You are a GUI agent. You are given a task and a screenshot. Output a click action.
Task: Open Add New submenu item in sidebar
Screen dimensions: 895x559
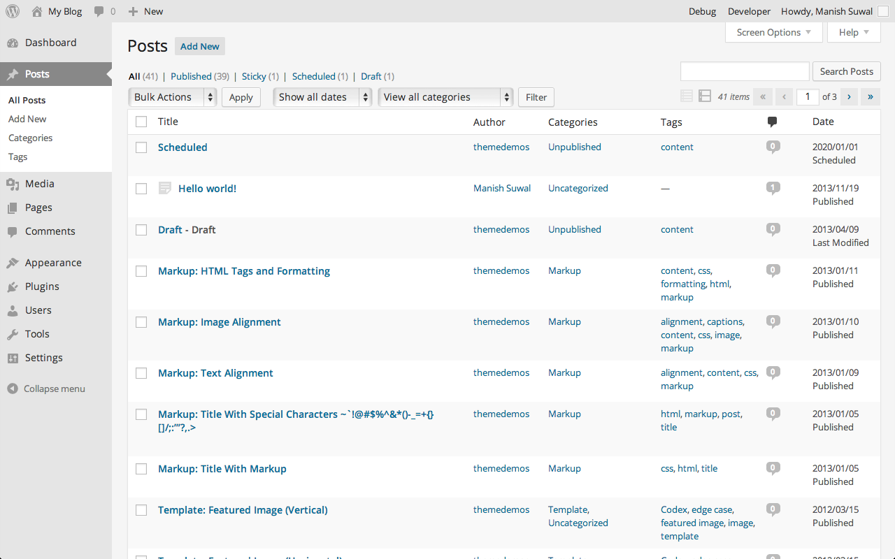point(27,119)
